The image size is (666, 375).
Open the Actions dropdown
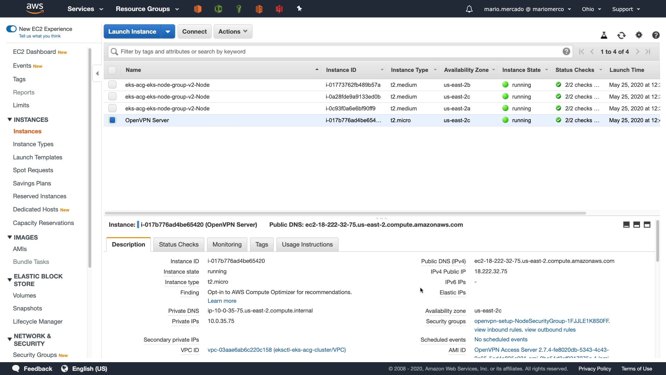[233, 32]
